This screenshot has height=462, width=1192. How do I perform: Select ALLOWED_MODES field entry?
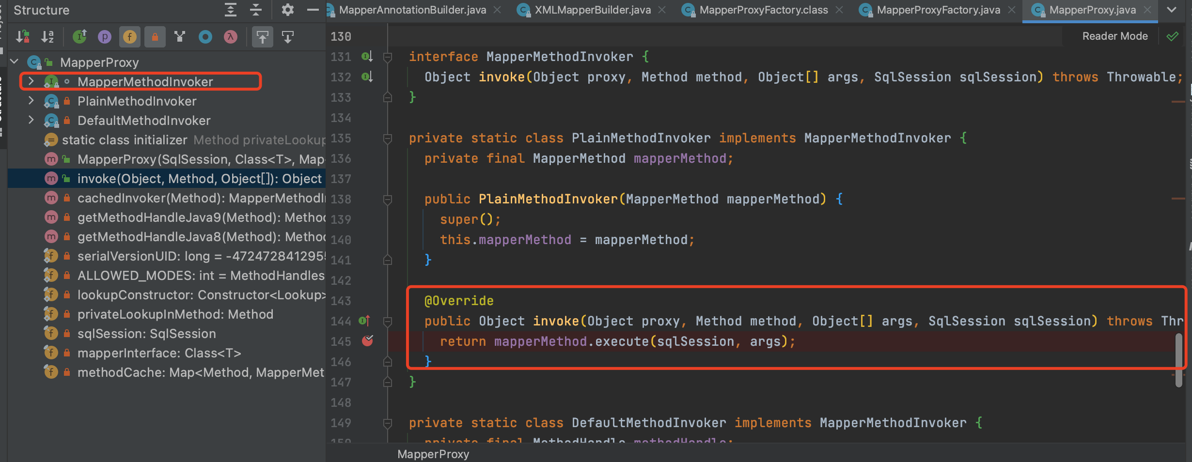167,276
